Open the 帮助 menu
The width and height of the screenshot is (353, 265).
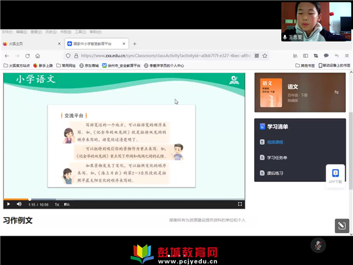95,32
